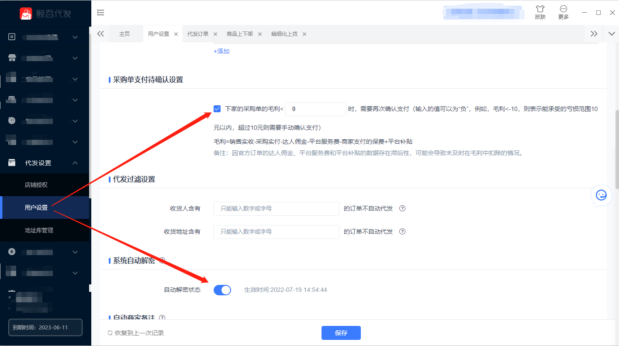Click the 生效时间:2022-07-19 14:54:44 text
This screenshot has height=346, width=619.
point(286,290)
